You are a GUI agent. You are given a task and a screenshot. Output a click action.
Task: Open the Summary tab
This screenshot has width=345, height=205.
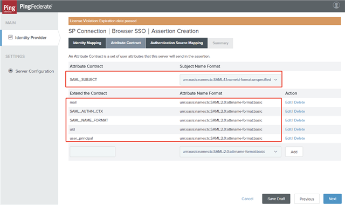click(x=220, y=43)
